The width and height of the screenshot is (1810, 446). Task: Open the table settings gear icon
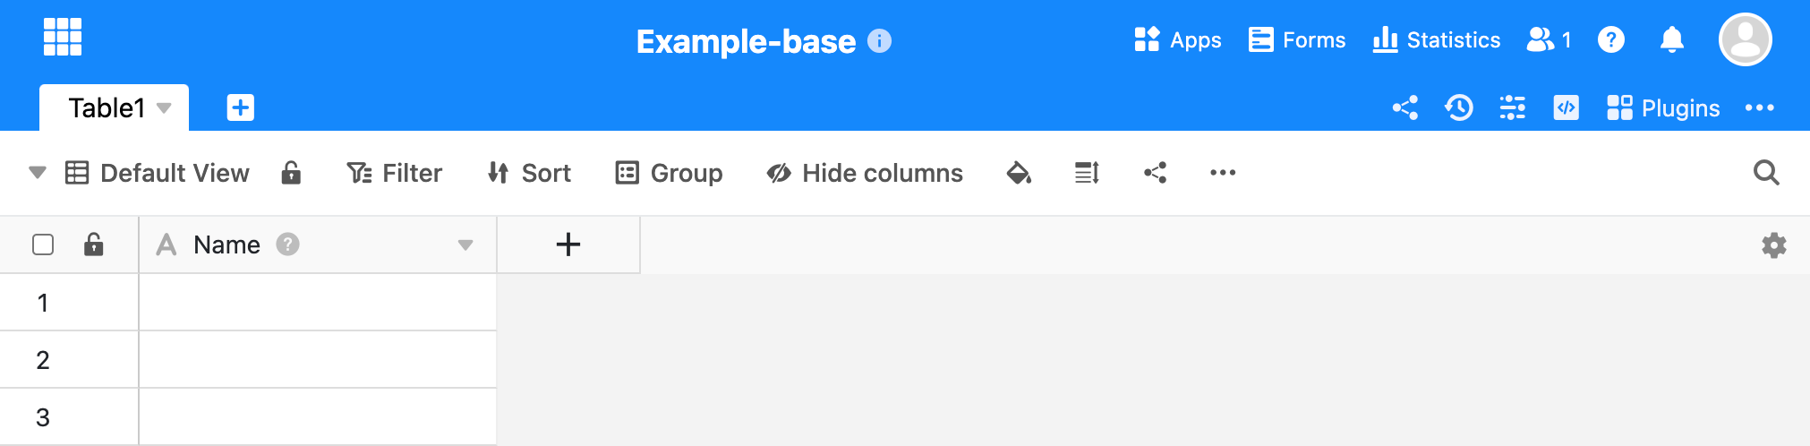(x=1774, y=245)
